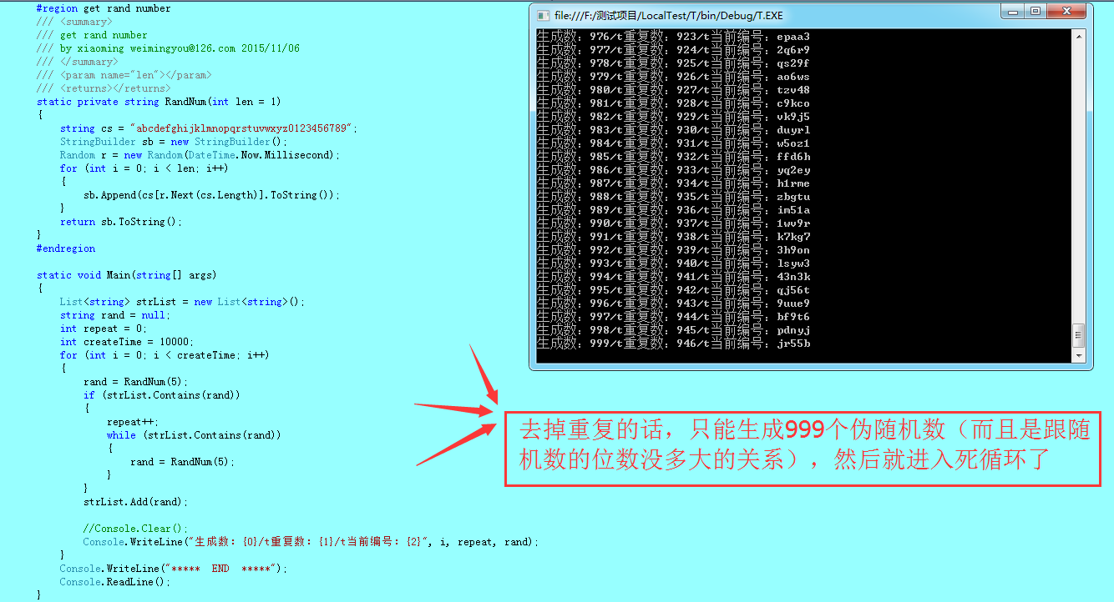Viewport: 1114px width, 602px height.
Task: Click last console row ending in jr55b
Action: point(673,344)
